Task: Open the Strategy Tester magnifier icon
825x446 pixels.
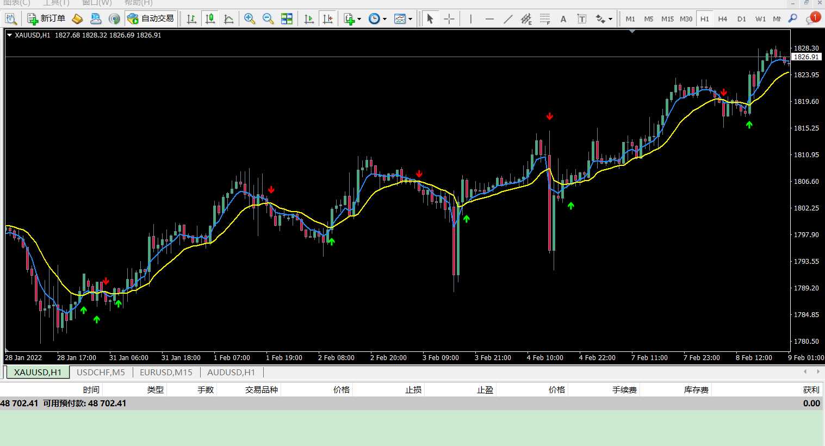Action: 11,19
